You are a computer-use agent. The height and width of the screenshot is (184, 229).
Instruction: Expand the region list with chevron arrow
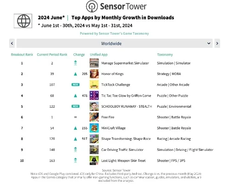(x=209, y=43)
